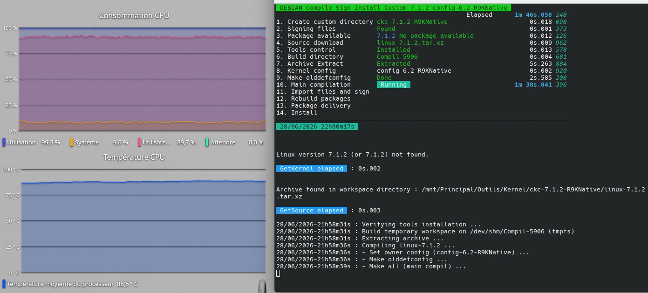Click step '12. Rebuild packages'
The height and width of the screenshot is (293, 648).
(314, 99)
